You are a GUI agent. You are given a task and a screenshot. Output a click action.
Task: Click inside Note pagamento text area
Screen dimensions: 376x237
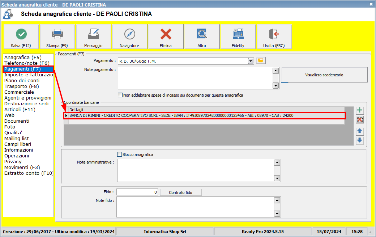(x=196, y=78)
